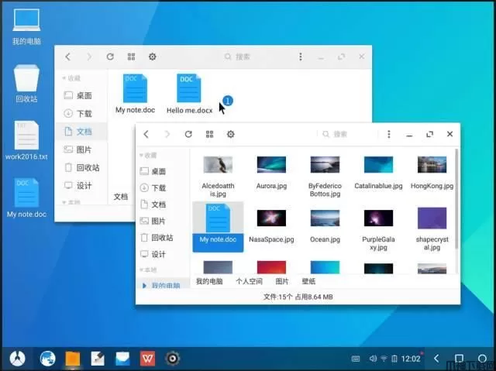Open the 回收站 recycle bin desktop icon

(25, 80)
